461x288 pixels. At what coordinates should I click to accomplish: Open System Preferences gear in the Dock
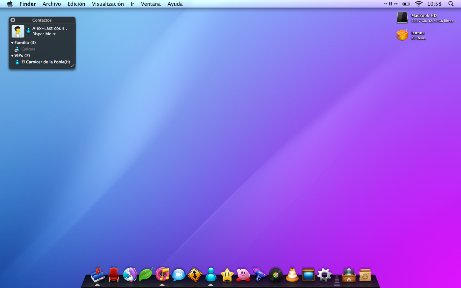point(325,275)
